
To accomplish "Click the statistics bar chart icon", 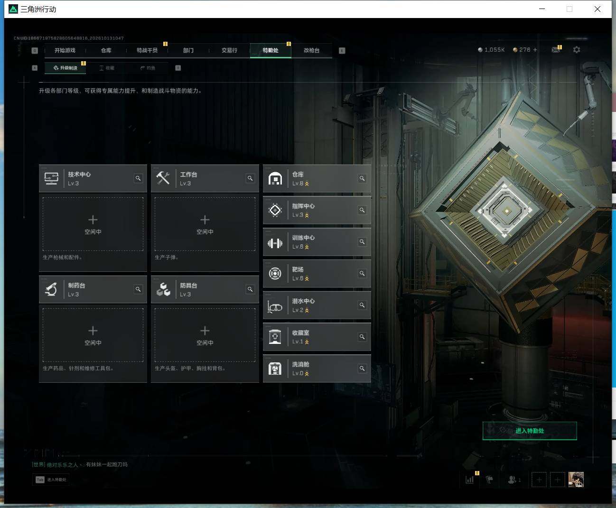I will tap(470, 480).
